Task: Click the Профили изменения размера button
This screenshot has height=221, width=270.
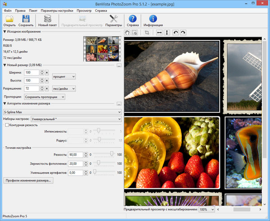Action: point(28,181)
